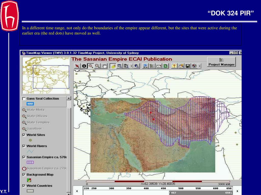
Task: Choose the pan hand tool
Action: pos(104,66)
